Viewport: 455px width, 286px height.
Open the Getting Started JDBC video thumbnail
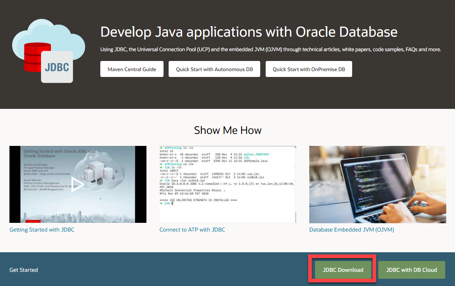[x=78, y=184]
